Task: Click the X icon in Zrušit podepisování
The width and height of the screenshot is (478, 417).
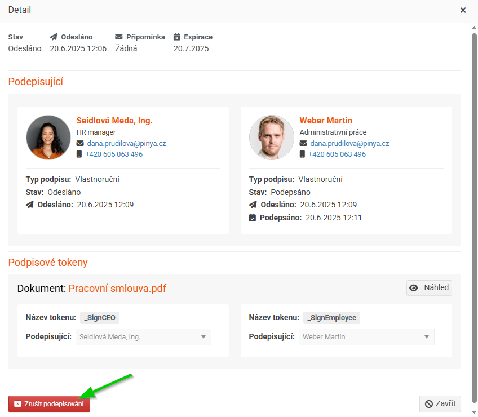Action: [x=17, y=404]
